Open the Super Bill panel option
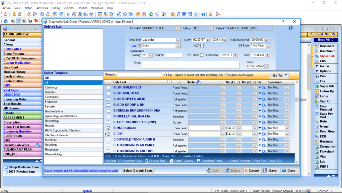The width and height of the screenshot is (342, 193). point(325,86)
